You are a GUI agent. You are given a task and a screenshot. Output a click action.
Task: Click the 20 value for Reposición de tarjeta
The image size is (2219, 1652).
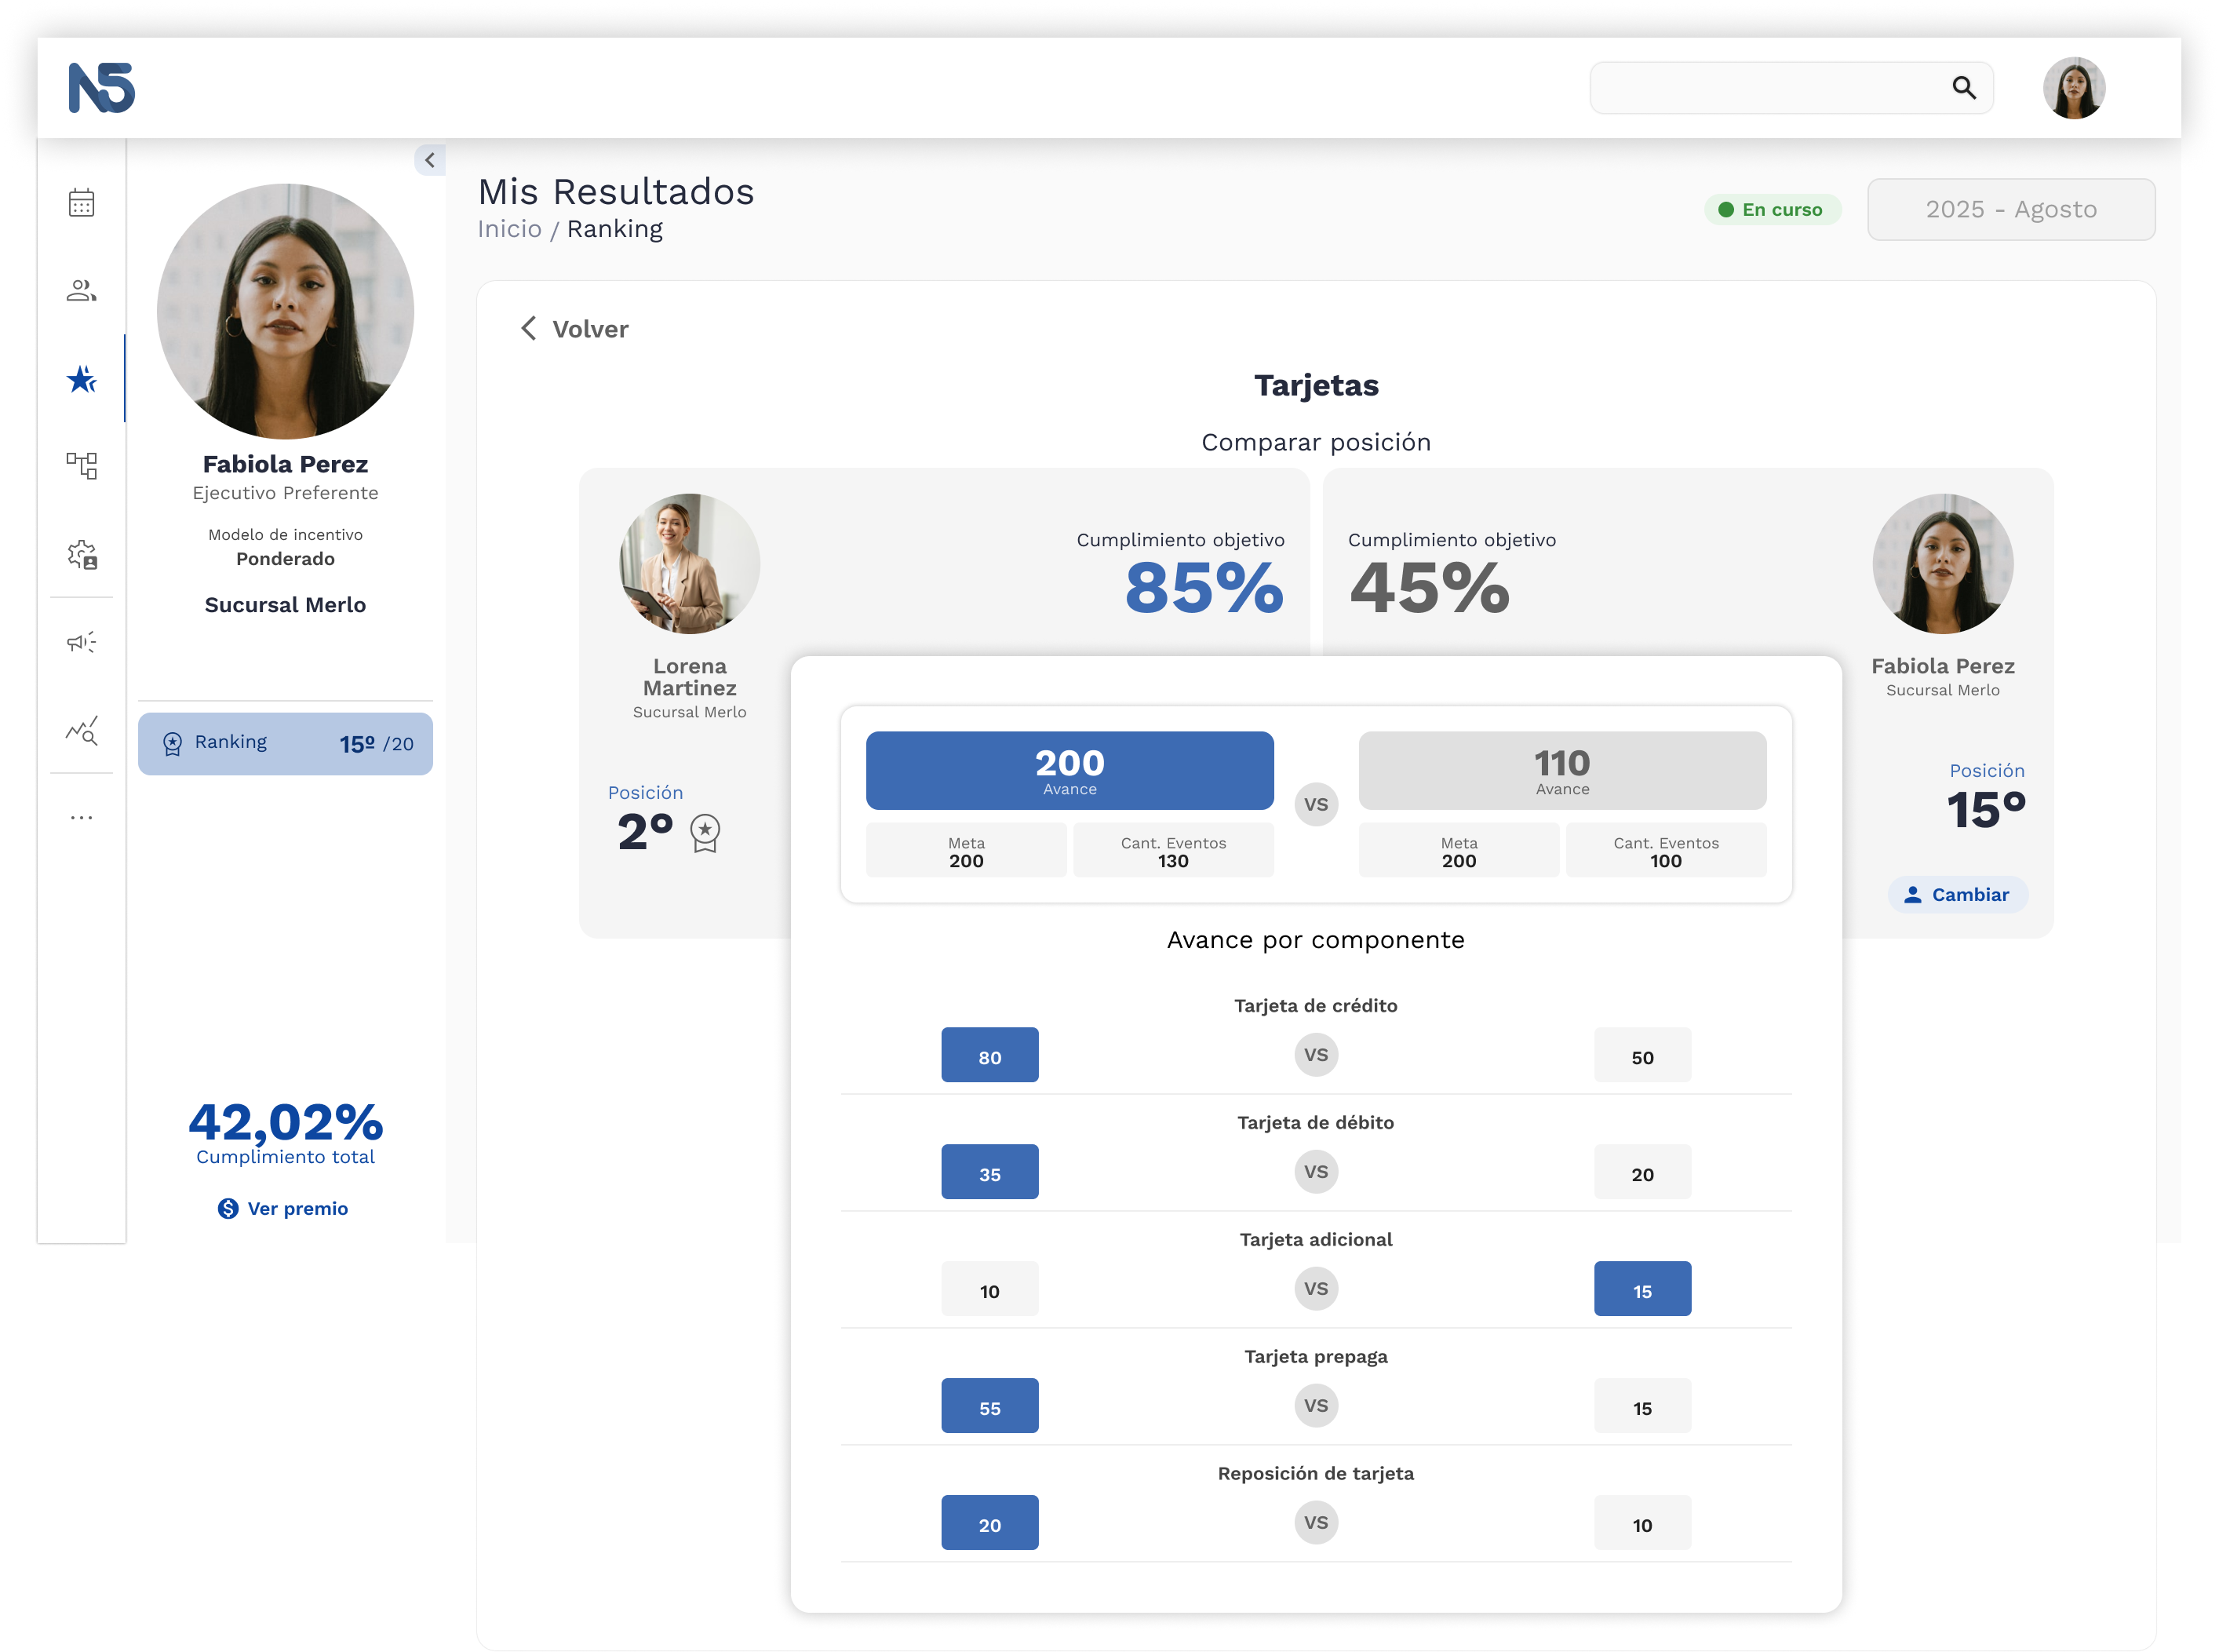(989, 1523)
